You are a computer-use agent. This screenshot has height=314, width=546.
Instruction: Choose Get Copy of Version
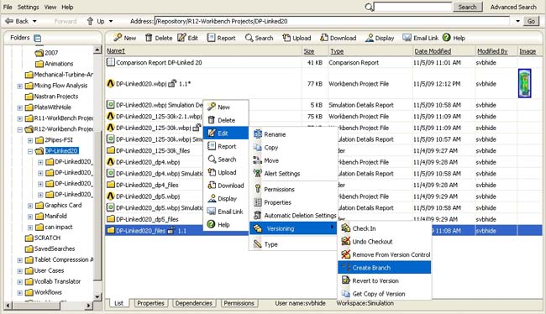(385, 294)
